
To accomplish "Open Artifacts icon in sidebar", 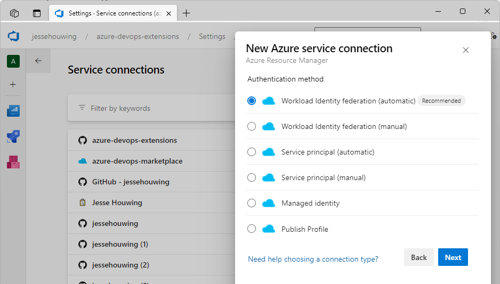I will click(13, 162).
